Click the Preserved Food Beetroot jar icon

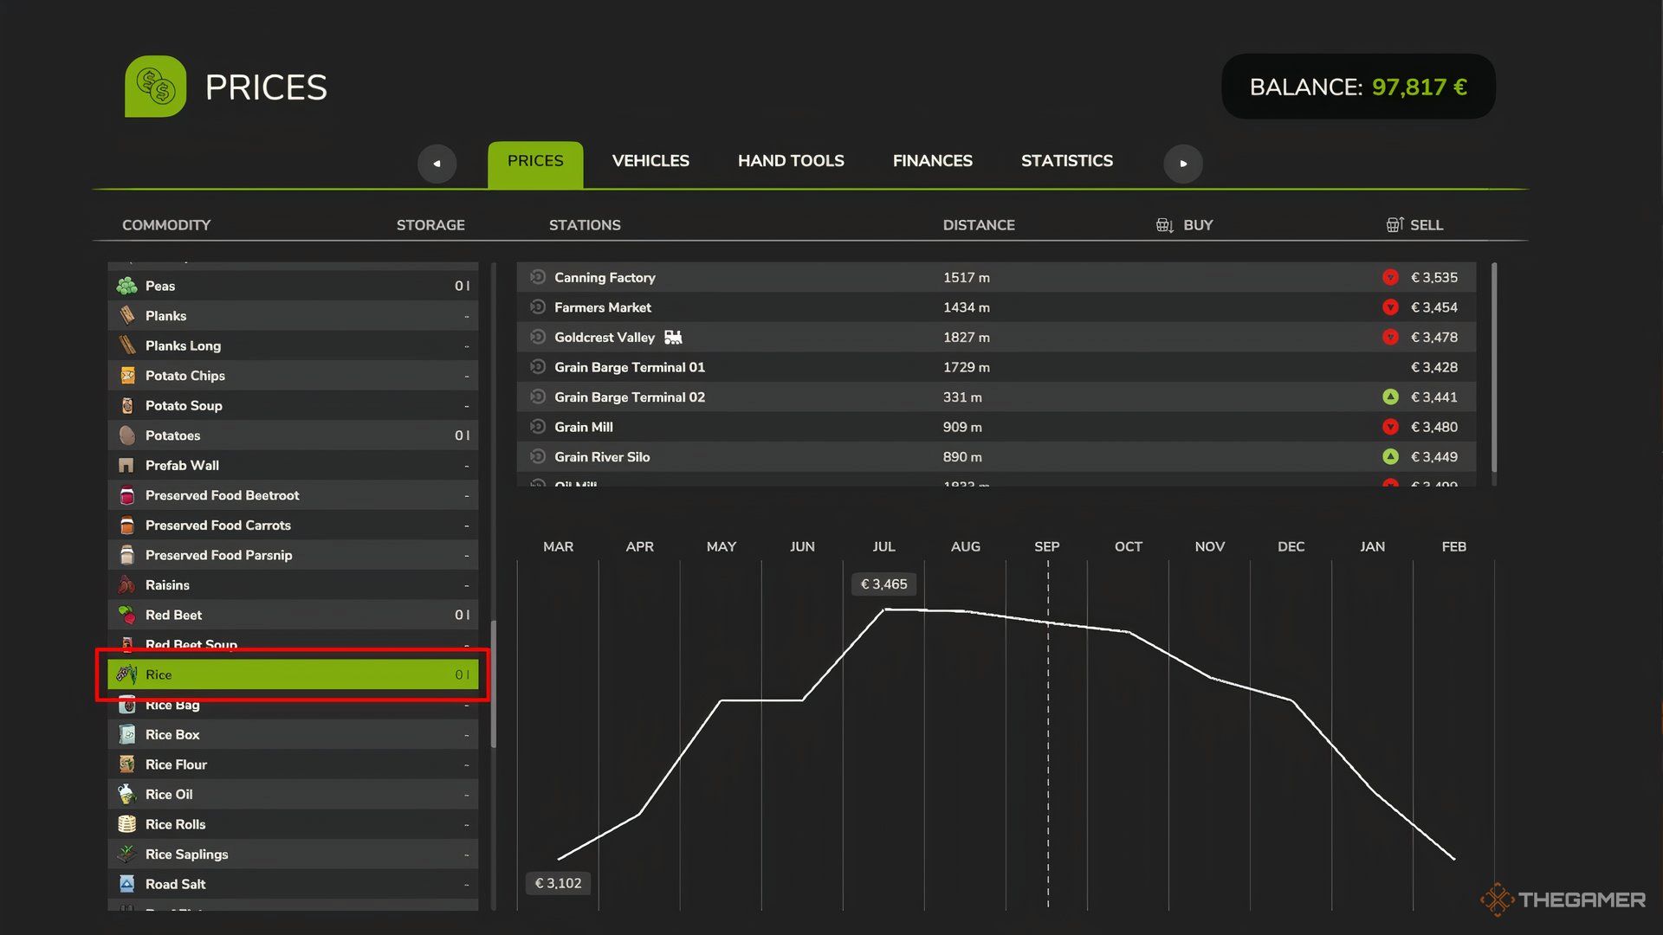(127, 495)
